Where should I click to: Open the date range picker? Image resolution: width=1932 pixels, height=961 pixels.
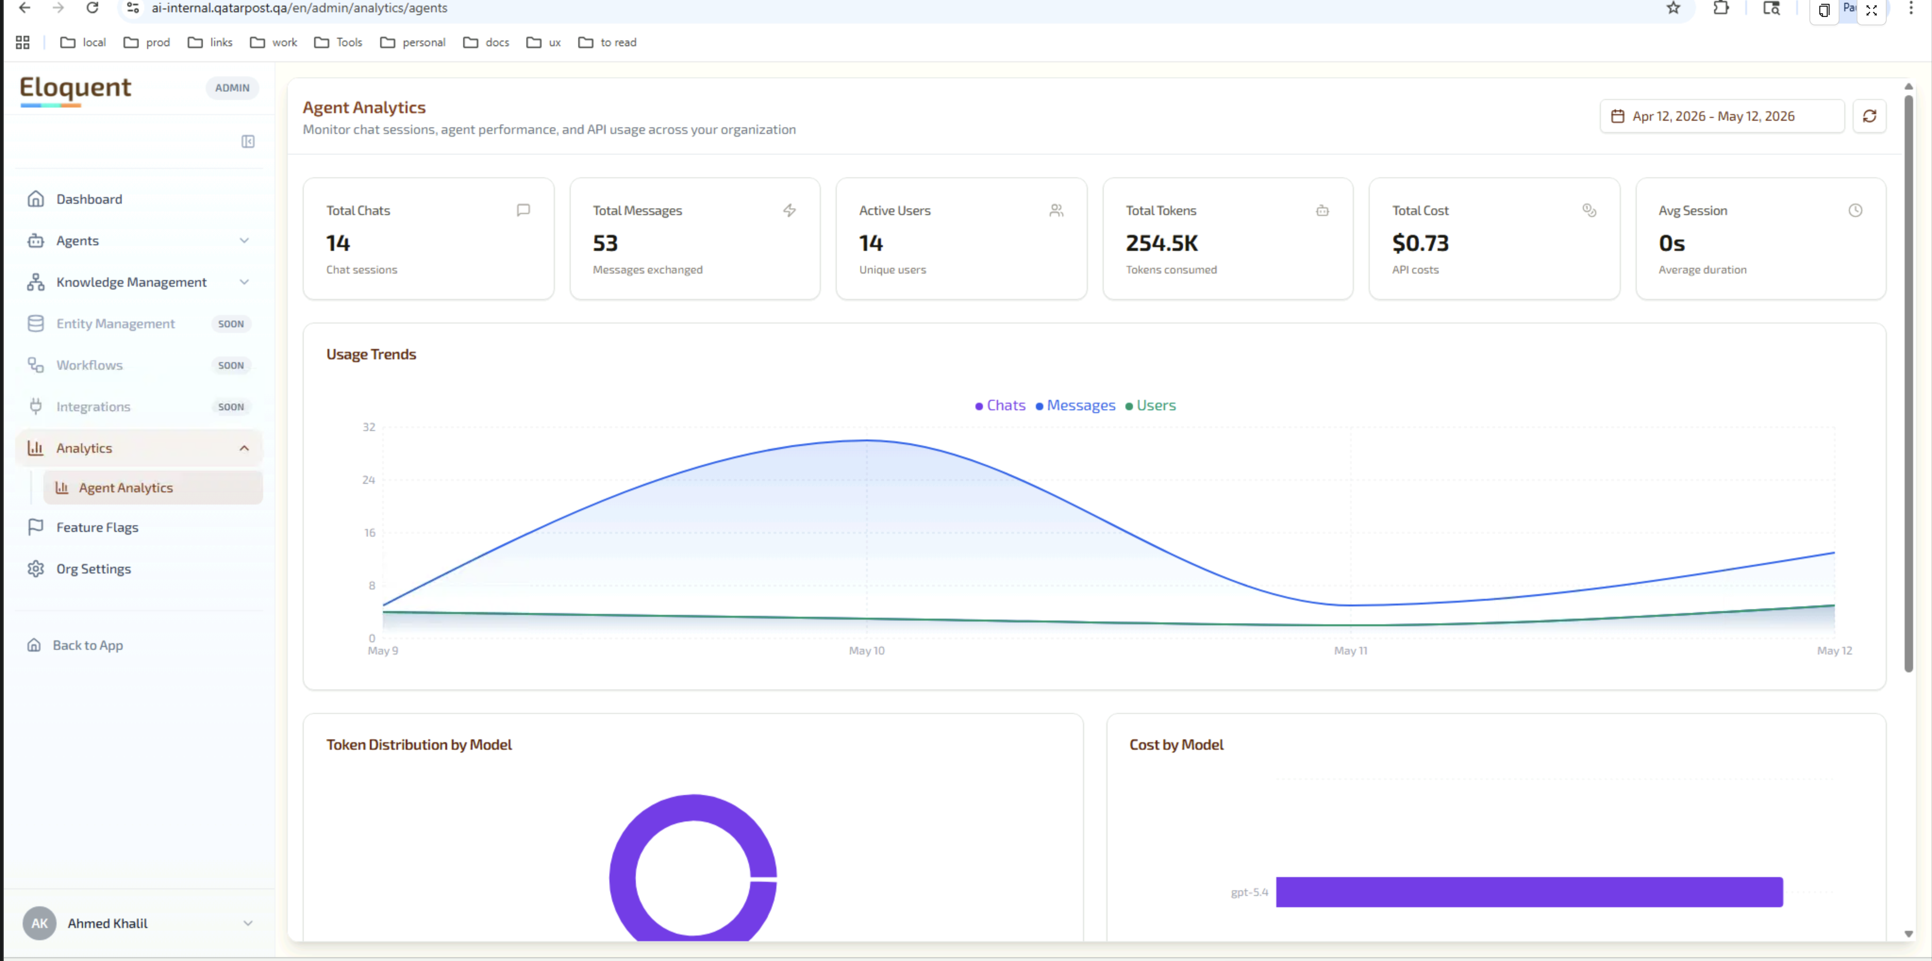(x=1722, y=116)
